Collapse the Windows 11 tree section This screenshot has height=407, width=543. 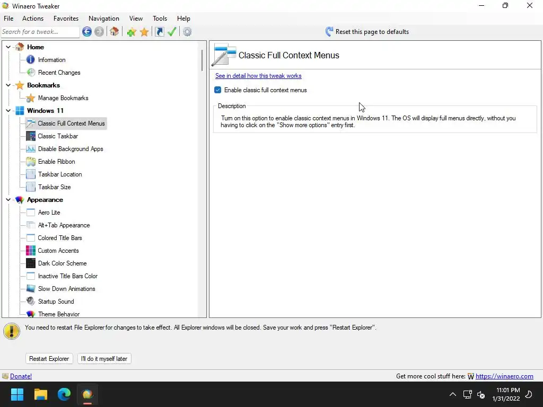coord(8,110)
